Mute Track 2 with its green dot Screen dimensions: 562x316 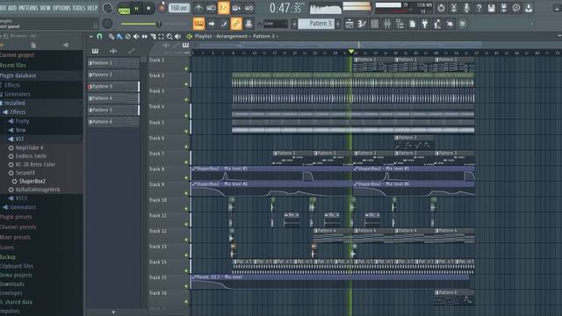click(x=186, y=84)
